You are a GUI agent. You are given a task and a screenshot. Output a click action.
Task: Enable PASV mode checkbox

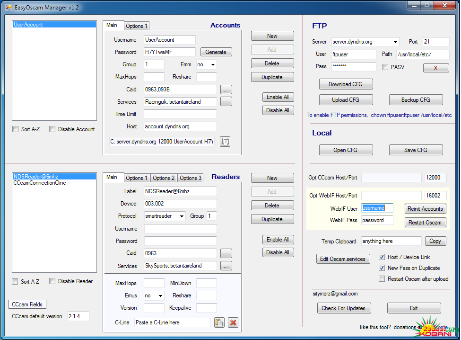pyautogui.click(x=385, y=67)
